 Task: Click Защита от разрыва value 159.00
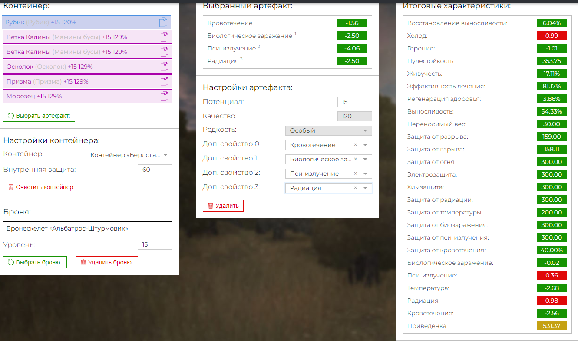[552, 137]
